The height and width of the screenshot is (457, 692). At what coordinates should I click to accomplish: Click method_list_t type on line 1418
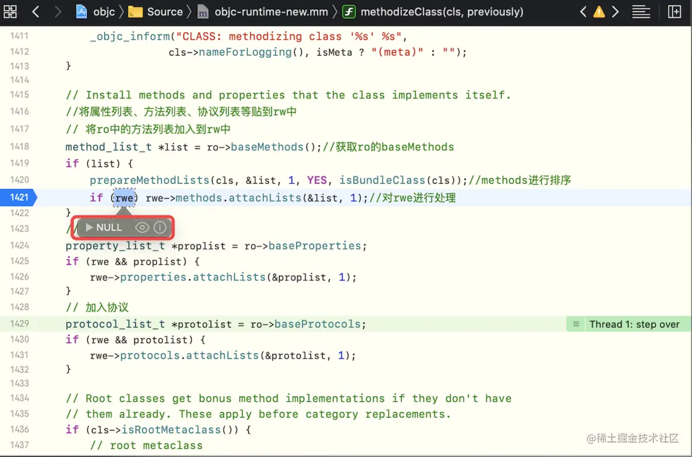coord(108,147)
